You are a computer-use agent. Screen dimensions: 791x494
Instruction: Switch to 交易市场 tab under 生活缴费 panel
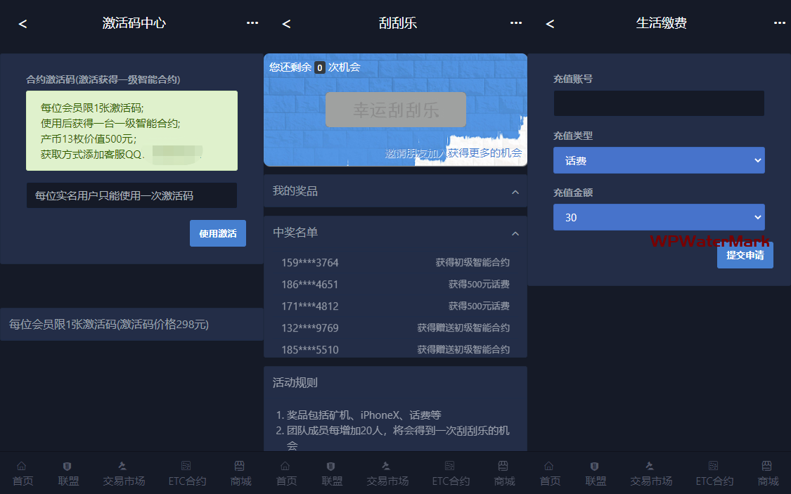(651, 474)
